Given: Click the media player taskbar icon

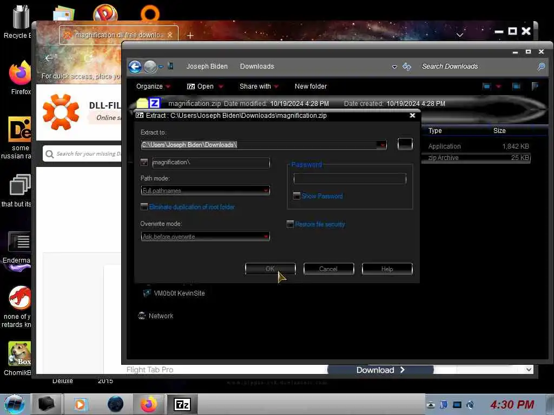Looking at the screenshot, I should (x=80, y=404).
